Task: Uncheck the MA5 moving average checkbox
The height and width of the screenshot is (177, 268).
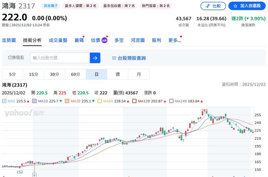Action: 4,101
